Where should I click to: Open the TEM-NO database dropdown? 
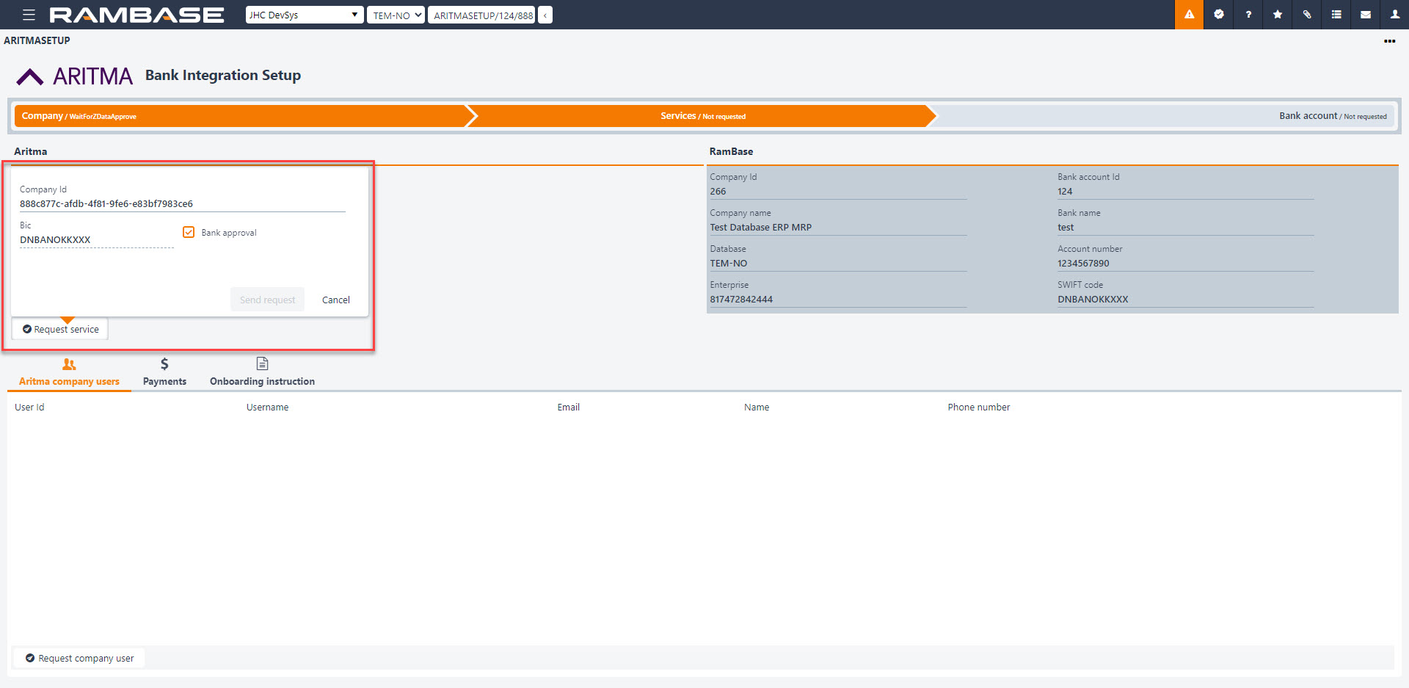pos(396,15)
